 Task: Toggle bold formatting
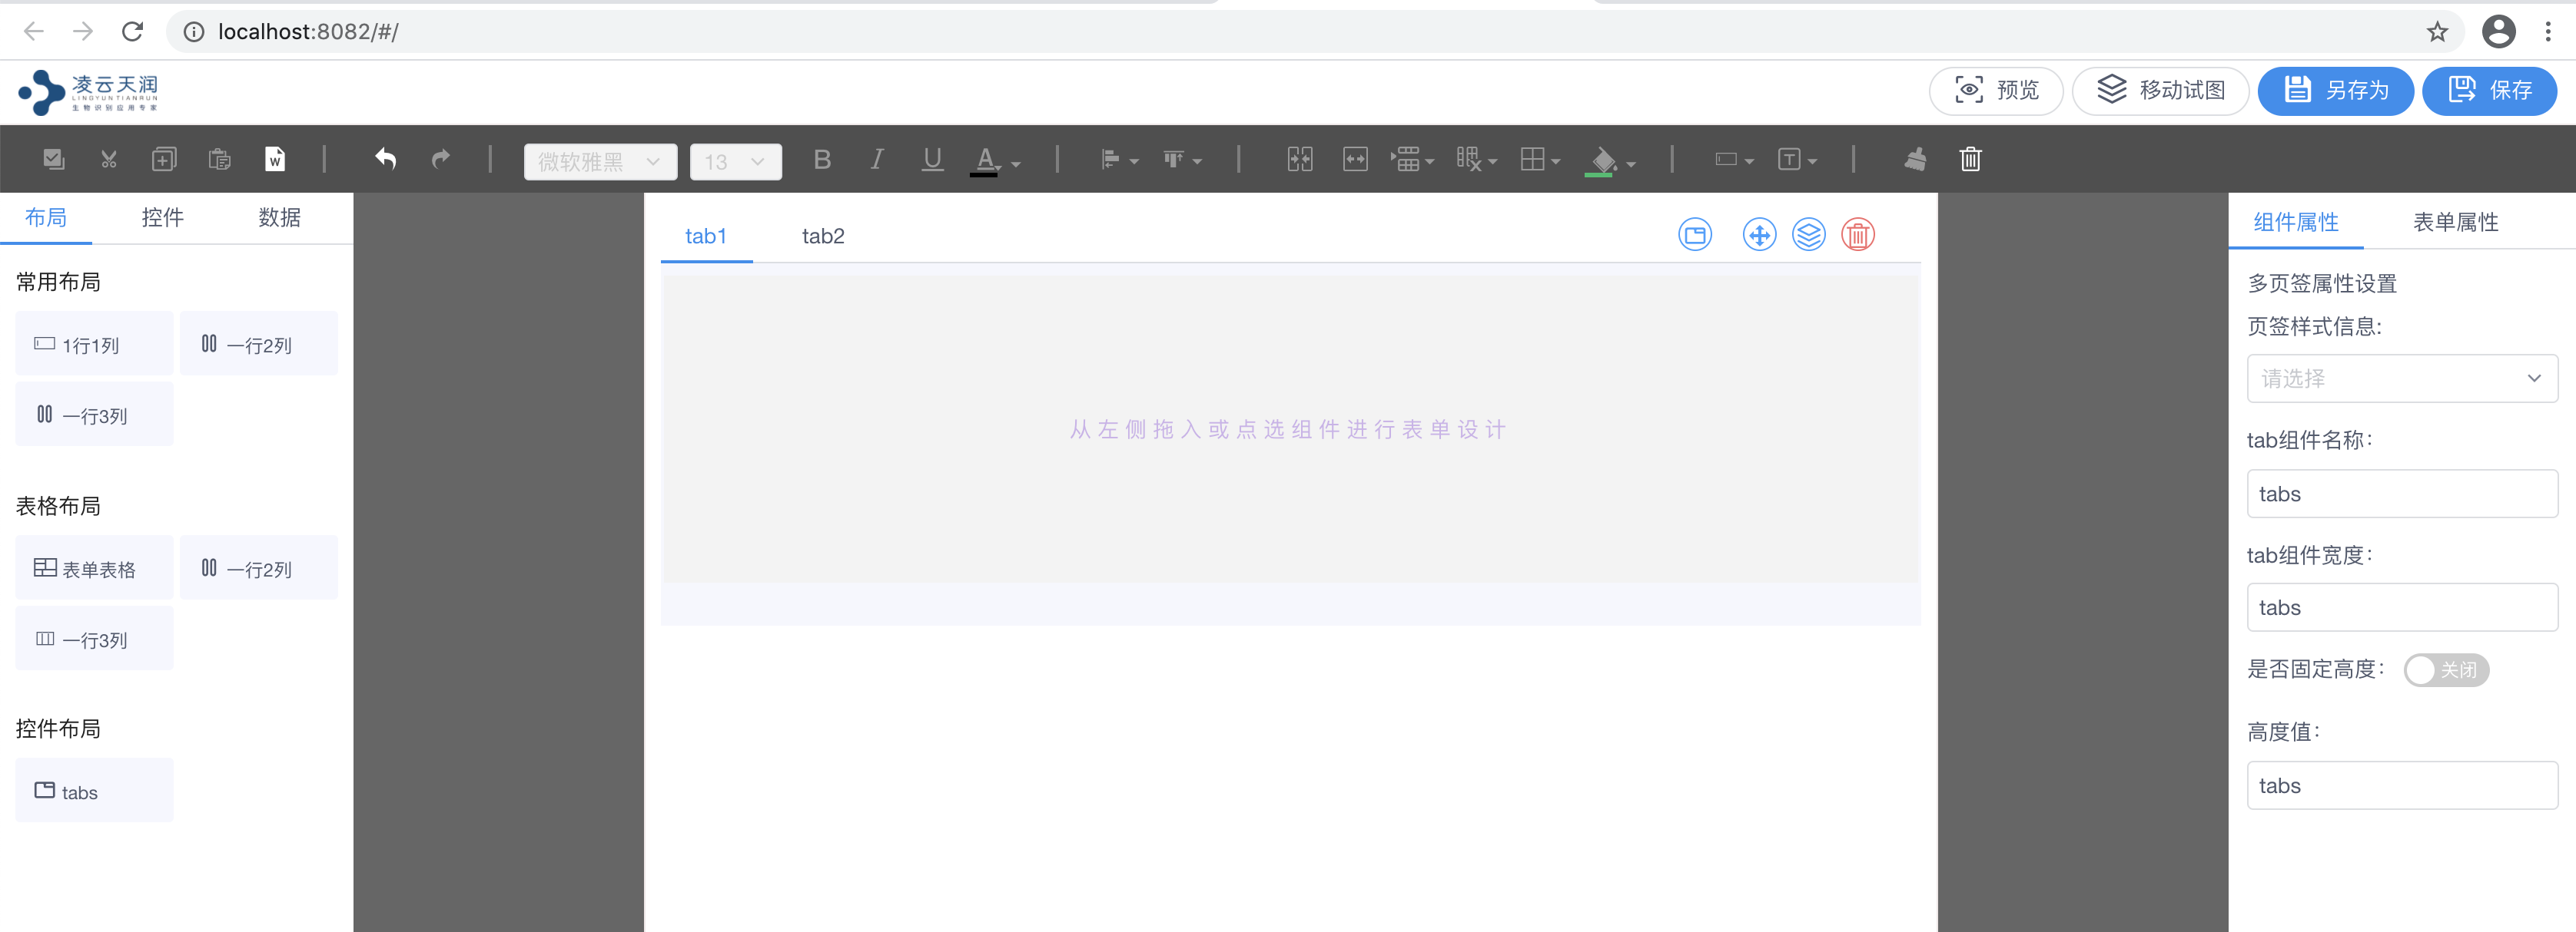[822, 159]
